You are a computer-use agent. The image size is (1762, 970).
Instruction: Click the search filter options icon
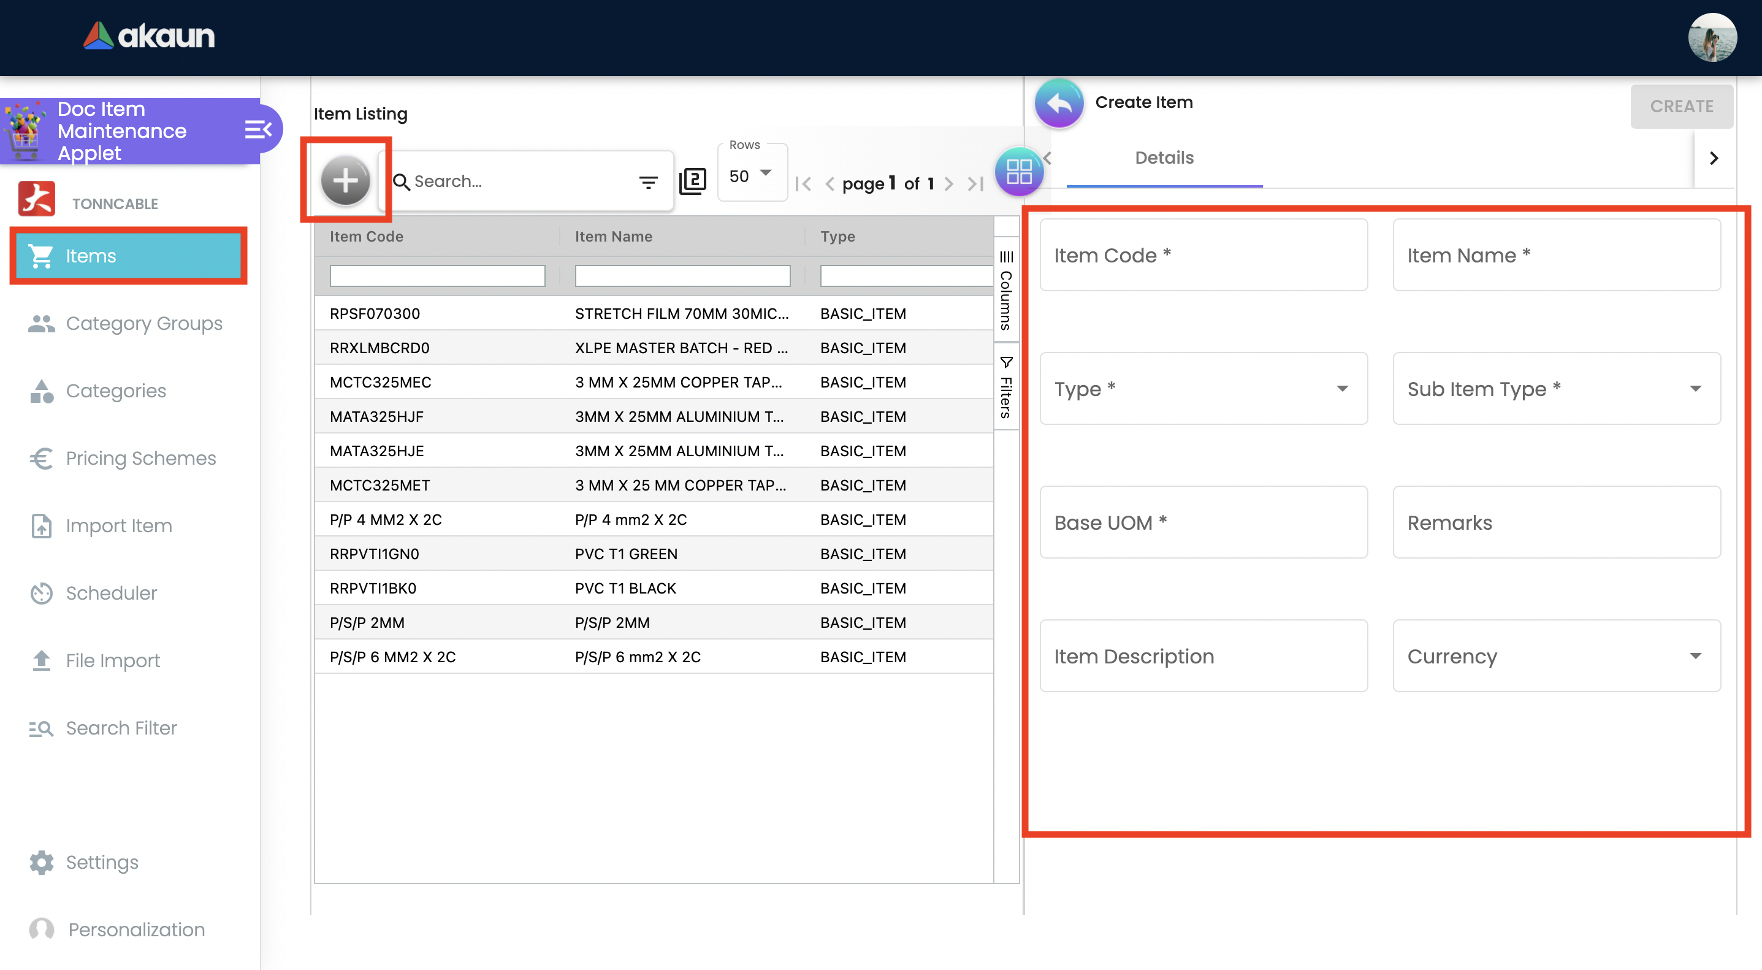click(648, 182)
